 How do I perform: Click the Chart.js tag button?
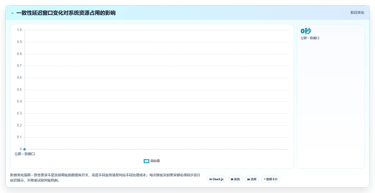216,179
